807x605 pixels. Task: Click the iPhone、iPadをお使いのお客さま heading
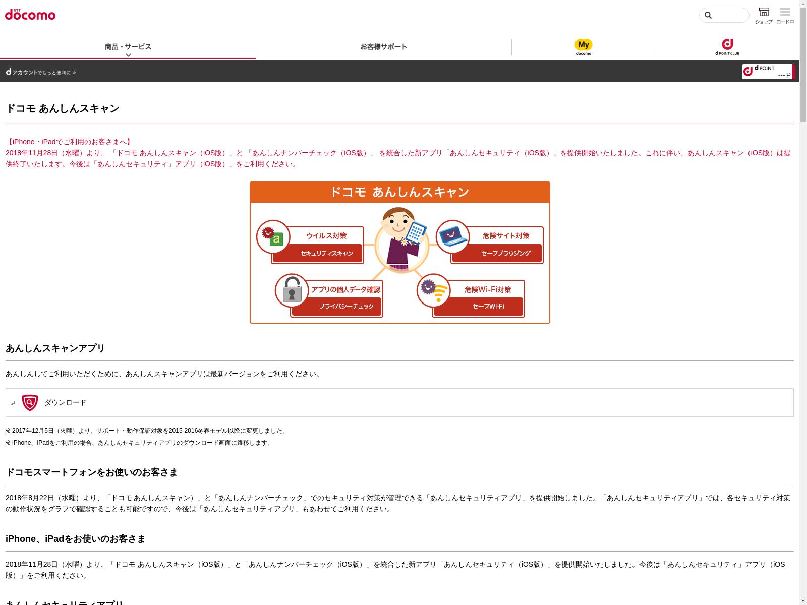76,539
